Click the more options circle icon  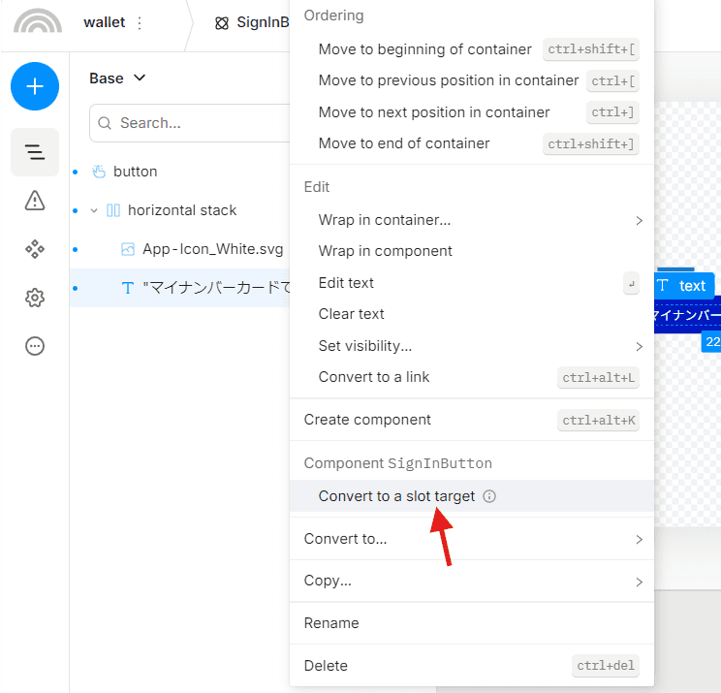click(35, 346)
